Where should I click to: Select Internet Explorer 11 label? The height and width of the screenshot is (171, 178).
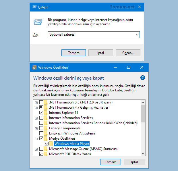coord(63,113)
